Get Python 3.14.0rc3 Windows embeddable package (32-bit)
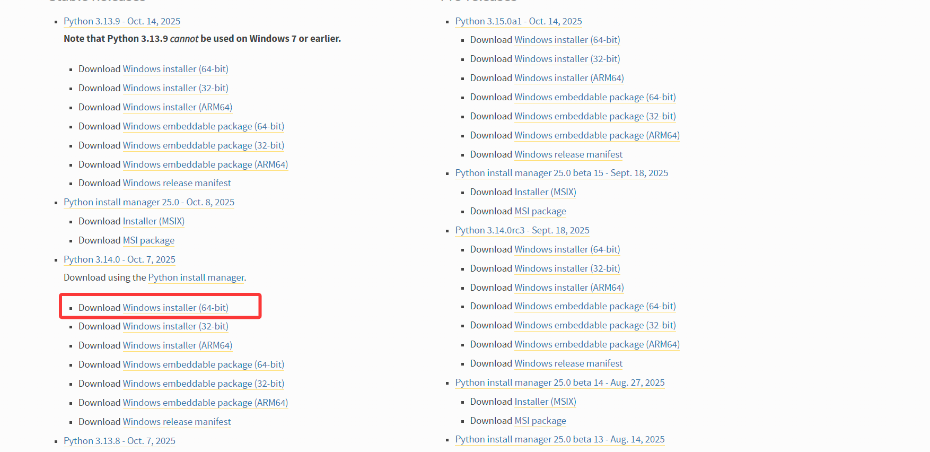The image size is (930, 452). pyautogui.click(x=595, y=325)
